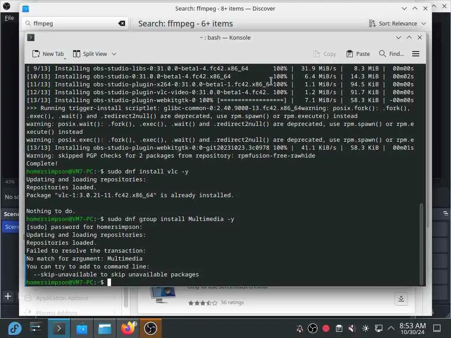This screenshot has width=451, height=338.
Task: Open clipboard manager in system tray
Action: pyautogui.click(x=339, y=328)
